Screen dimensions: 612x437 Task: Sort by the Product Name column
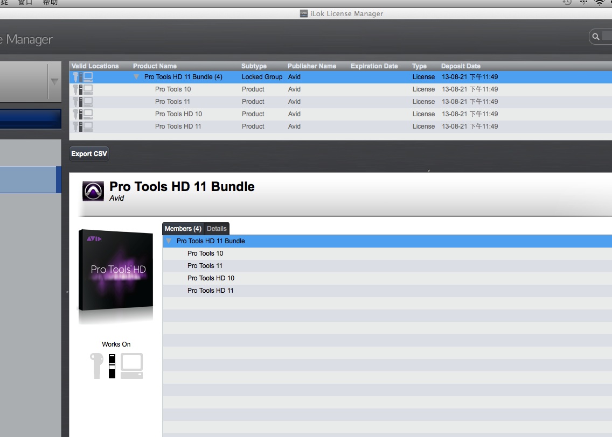pyautogui.click(x=155, y=66)
